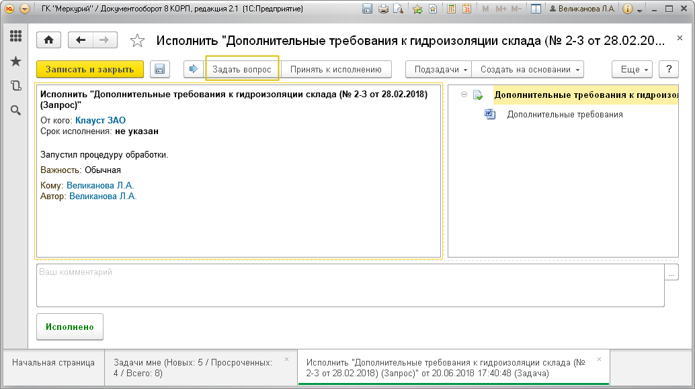Open favorites star in left sidebar
Viewport: 695px width, 389px height.
point(15,61)
